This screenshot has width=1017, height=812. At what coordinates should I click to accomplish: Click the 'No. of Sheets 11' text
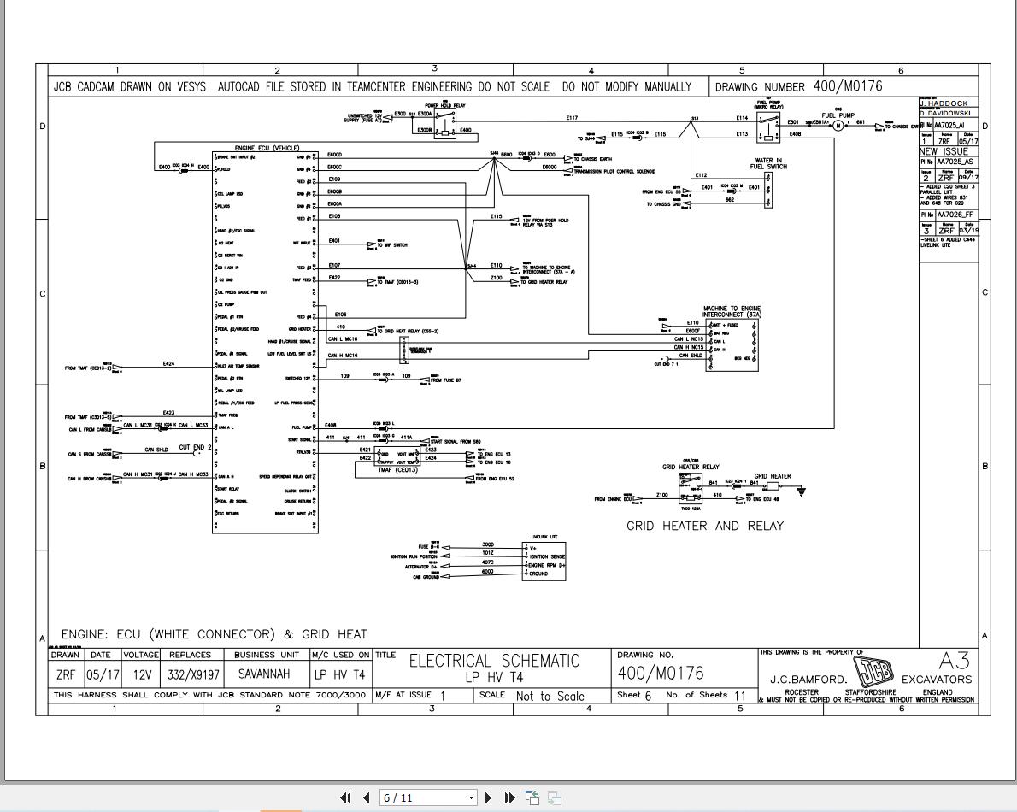coord(707,695)
